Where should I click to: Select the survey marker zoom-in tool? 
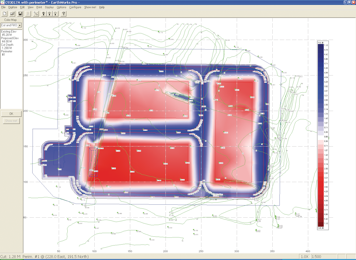coord(50,13)
